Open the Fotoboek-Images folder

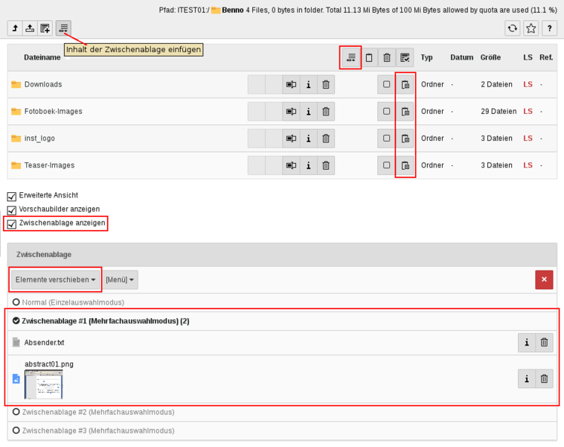click(53, 112)
